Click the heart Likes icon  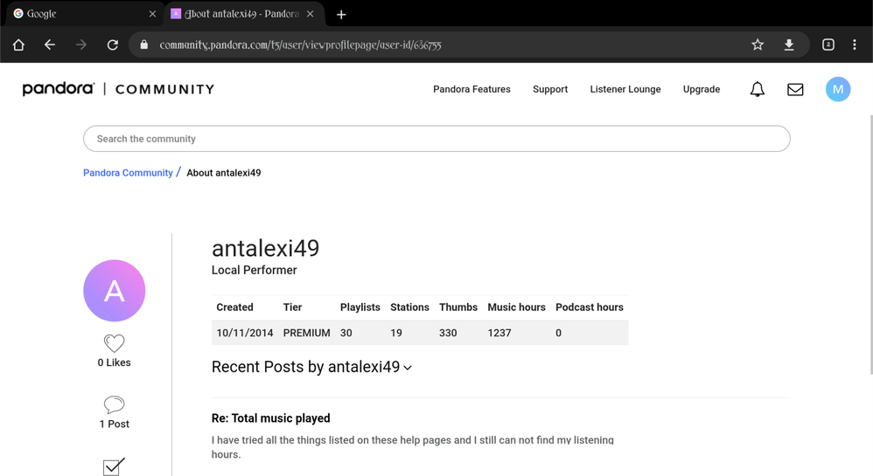pos(114,343)
